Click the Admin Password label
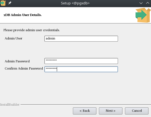 click(17, 61)
